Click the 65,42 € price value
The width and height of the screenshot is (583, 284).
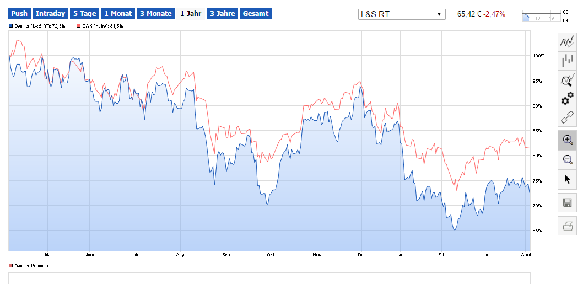point(469,14)
